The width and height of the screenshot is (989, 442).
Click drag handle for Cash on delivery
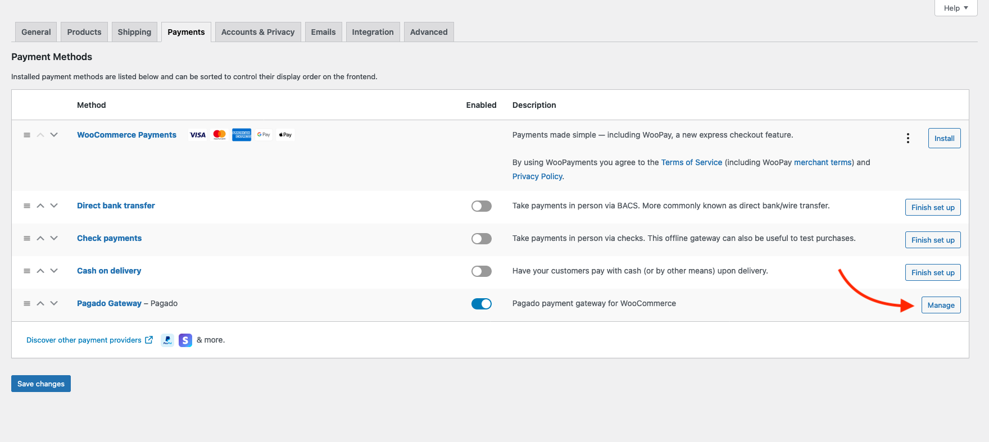(x=27, y=271)
